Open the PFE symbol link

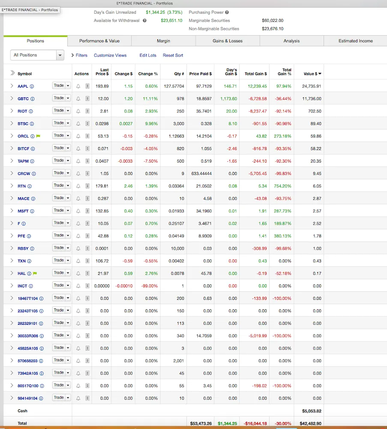(x=21, y=236)
